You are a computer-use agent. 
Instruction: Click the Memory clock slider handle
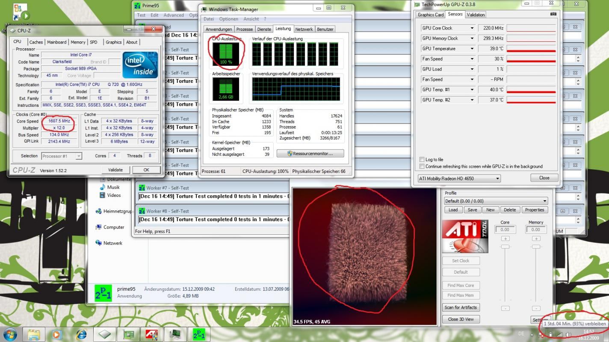click(x=536, y=246)
